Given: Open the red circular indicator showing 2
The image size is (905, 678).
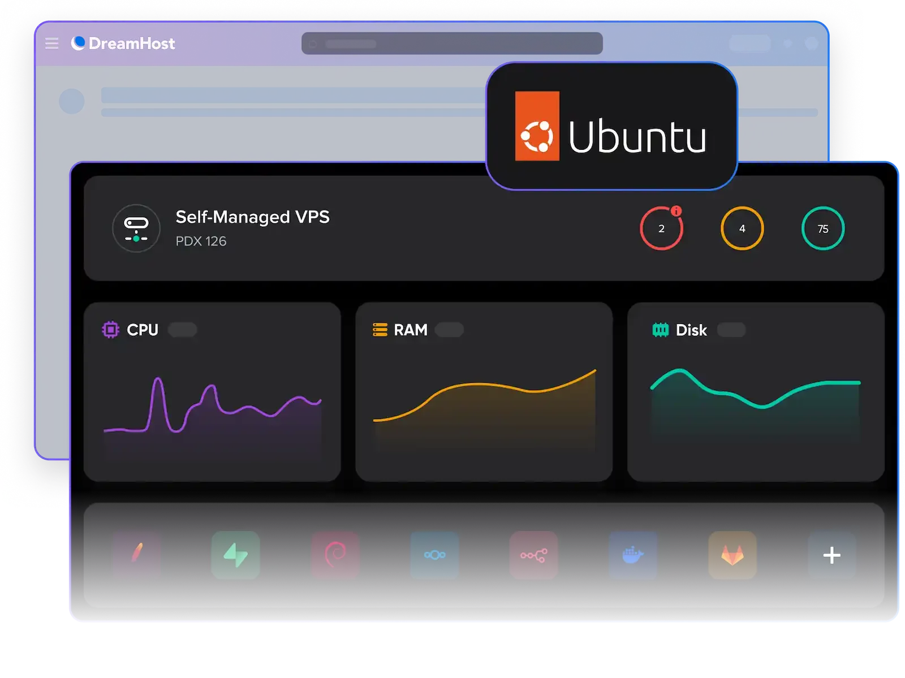Looking at the screenshot, I should [x=661, y=228].
